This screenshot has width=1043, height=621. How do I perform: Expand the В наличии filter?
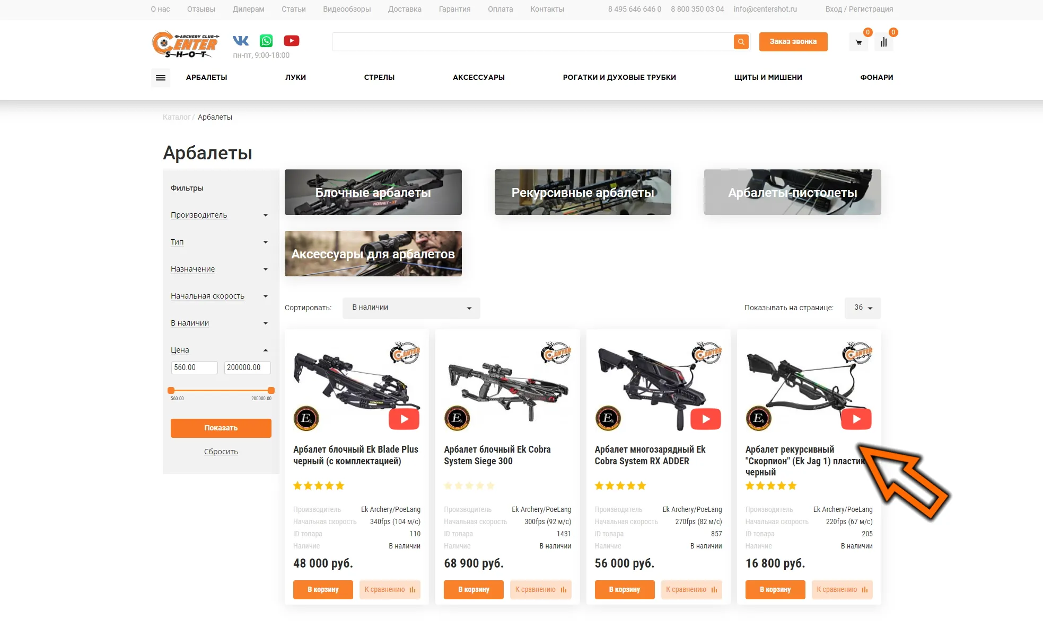pos(220,323)
